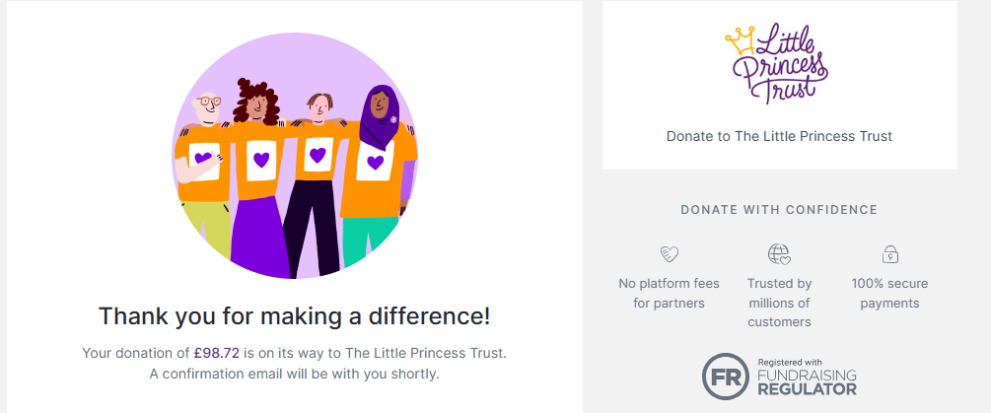
Task: Click the yellow crown in the logo
Action: [x=741, y=40]
